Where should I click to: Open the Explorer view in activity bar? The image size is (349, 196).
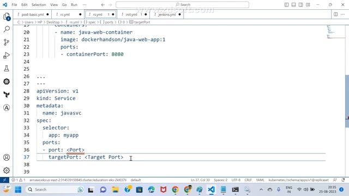coord(7,16)
